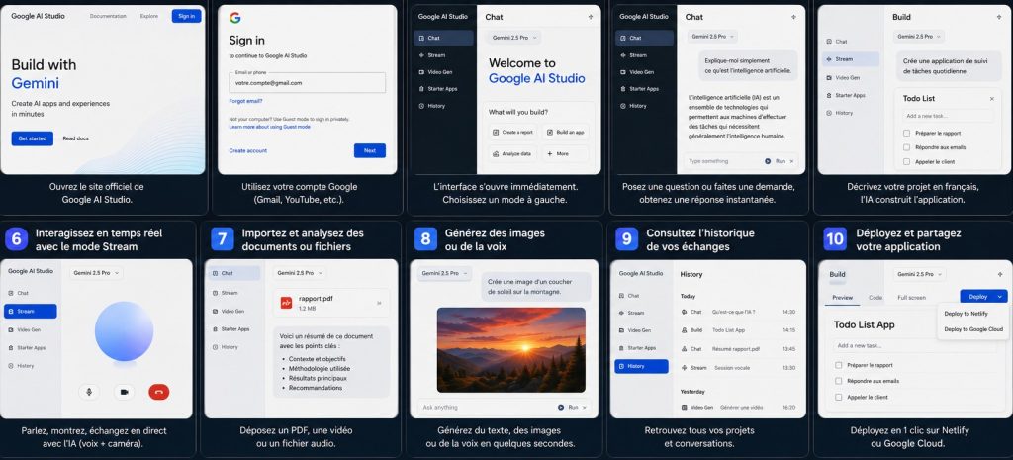Click the Video Gen icon in the rapport.pdf panel sidebar
The height and width of the screenshot is (460, 1013).
point(215,311)
